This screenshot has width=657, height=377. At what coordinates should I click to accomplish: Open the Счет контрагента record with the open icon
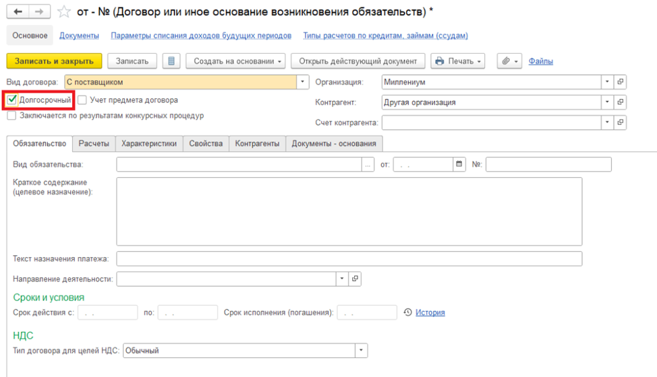pyautogui.click(x=620, y=123)
